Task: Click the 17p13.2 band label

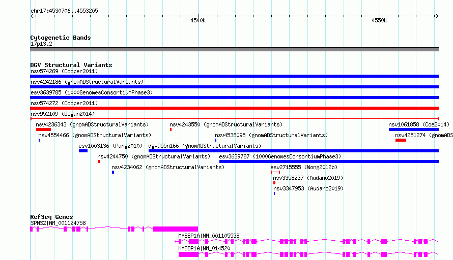Action: [41, 44]
